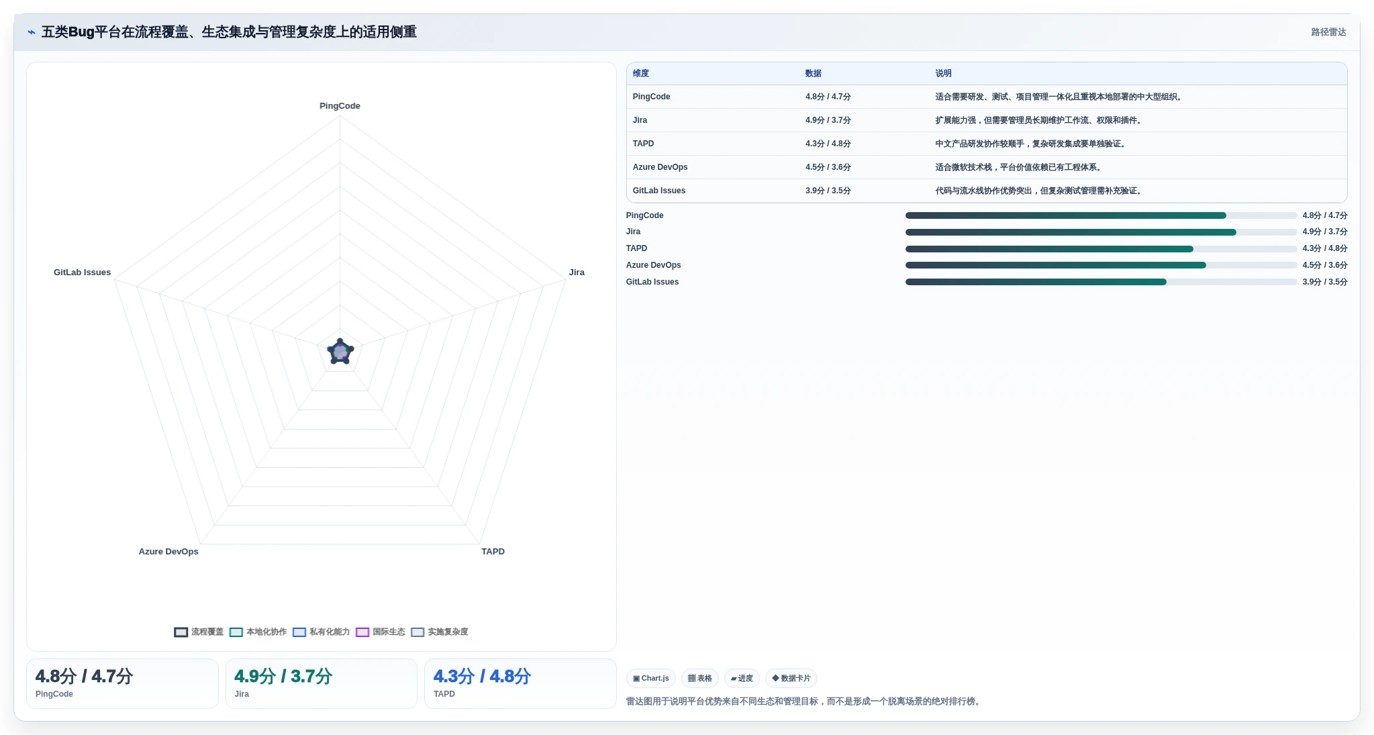Open the Jira 4.9分 / 3.7分 data card
Viewport: 1374px width, 735px height.
(321, 683)
